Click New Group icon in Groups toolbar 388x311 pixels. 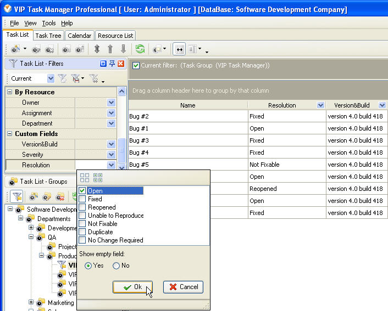pyautogui.click(x=34, y=197)
